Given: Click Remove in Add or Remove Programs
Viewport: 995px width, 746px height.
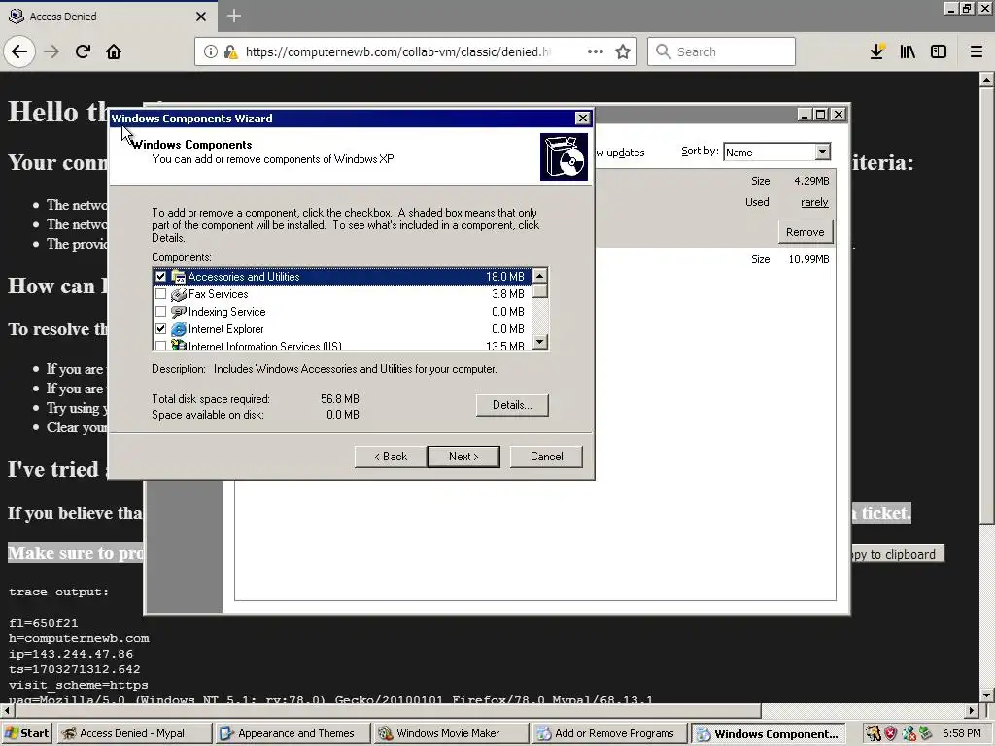Looking at the screenshot, I should point(806,232).
